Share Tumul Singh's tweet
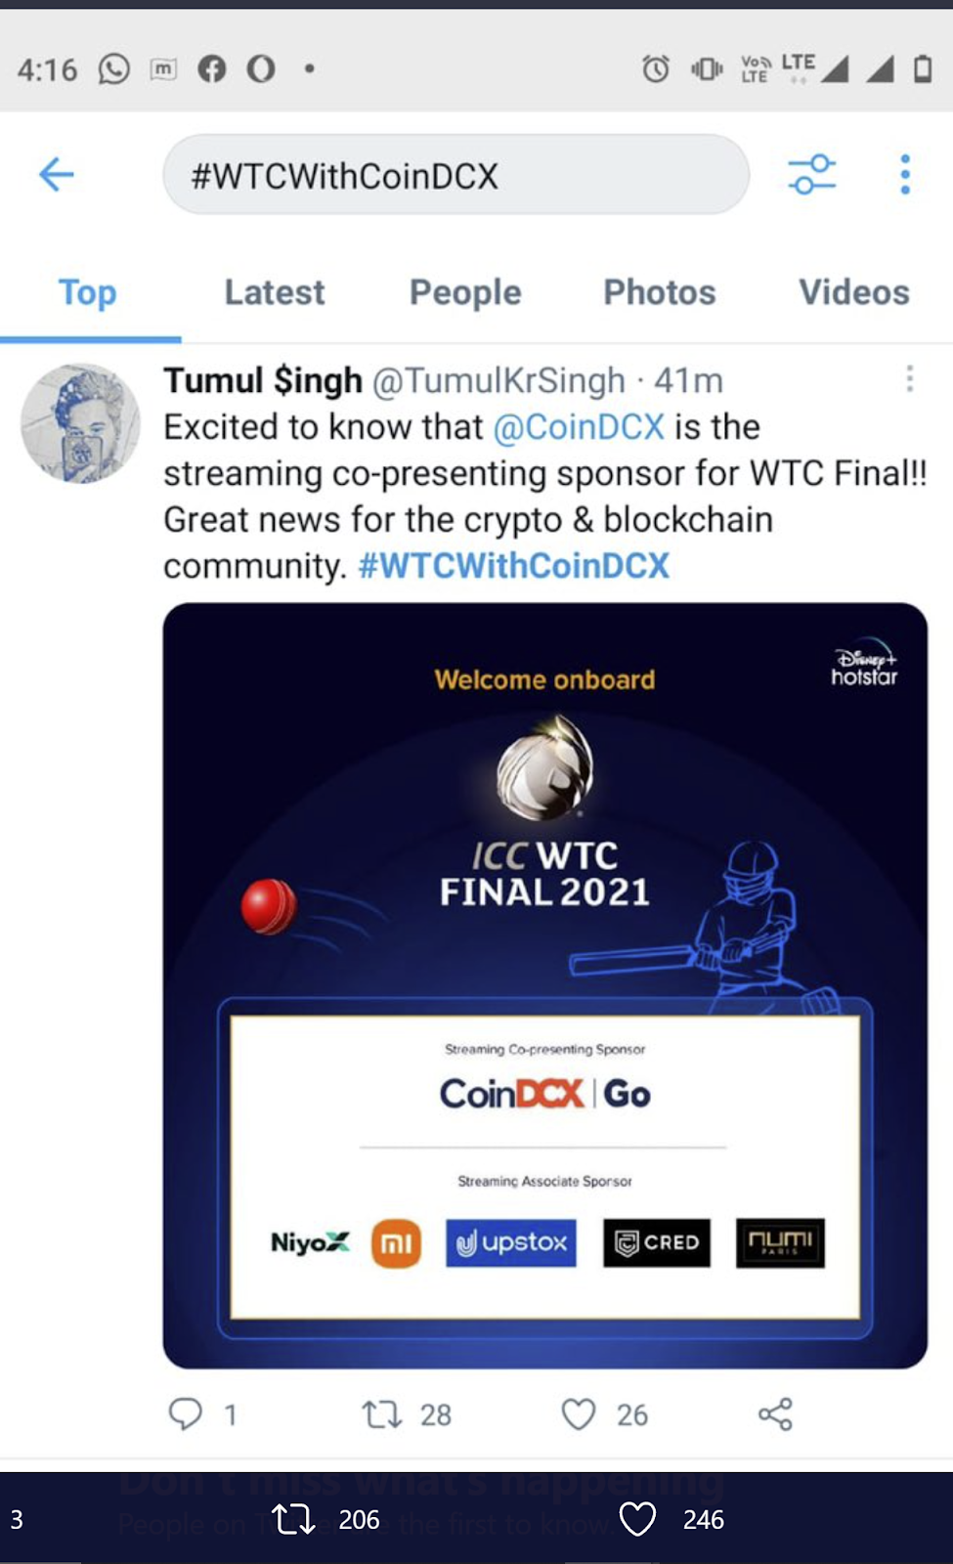This screenshot has width=953, height=1564. [775, 1413]
